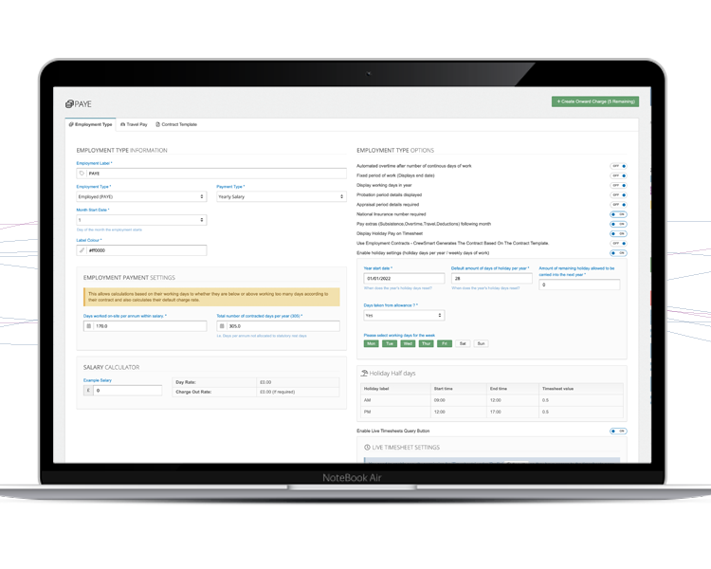This screenshot has height=569, width=711.
Task: Enable automated overtime after continuous days toggle
Action: (x=618, y=166)
